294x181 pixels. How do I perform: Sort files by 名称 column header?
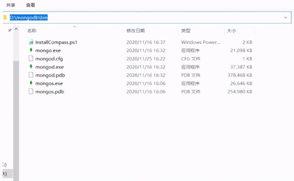click(32, 30)
